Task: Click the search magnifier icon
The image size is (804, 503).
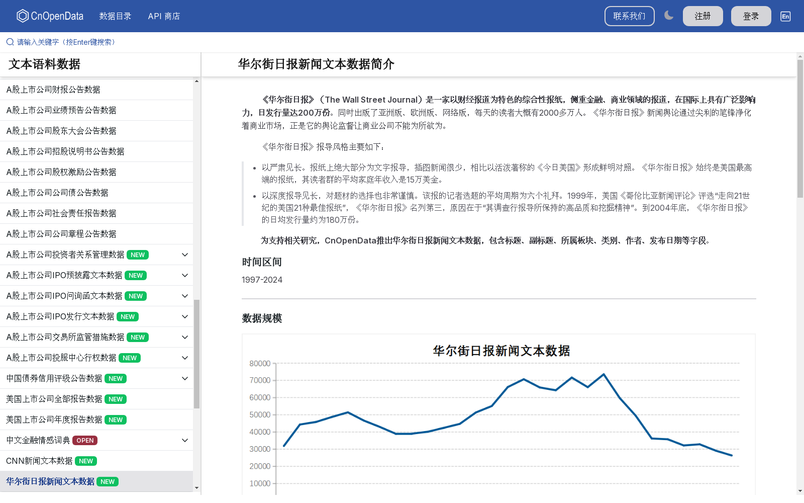Action: click(x=10, y=42)
